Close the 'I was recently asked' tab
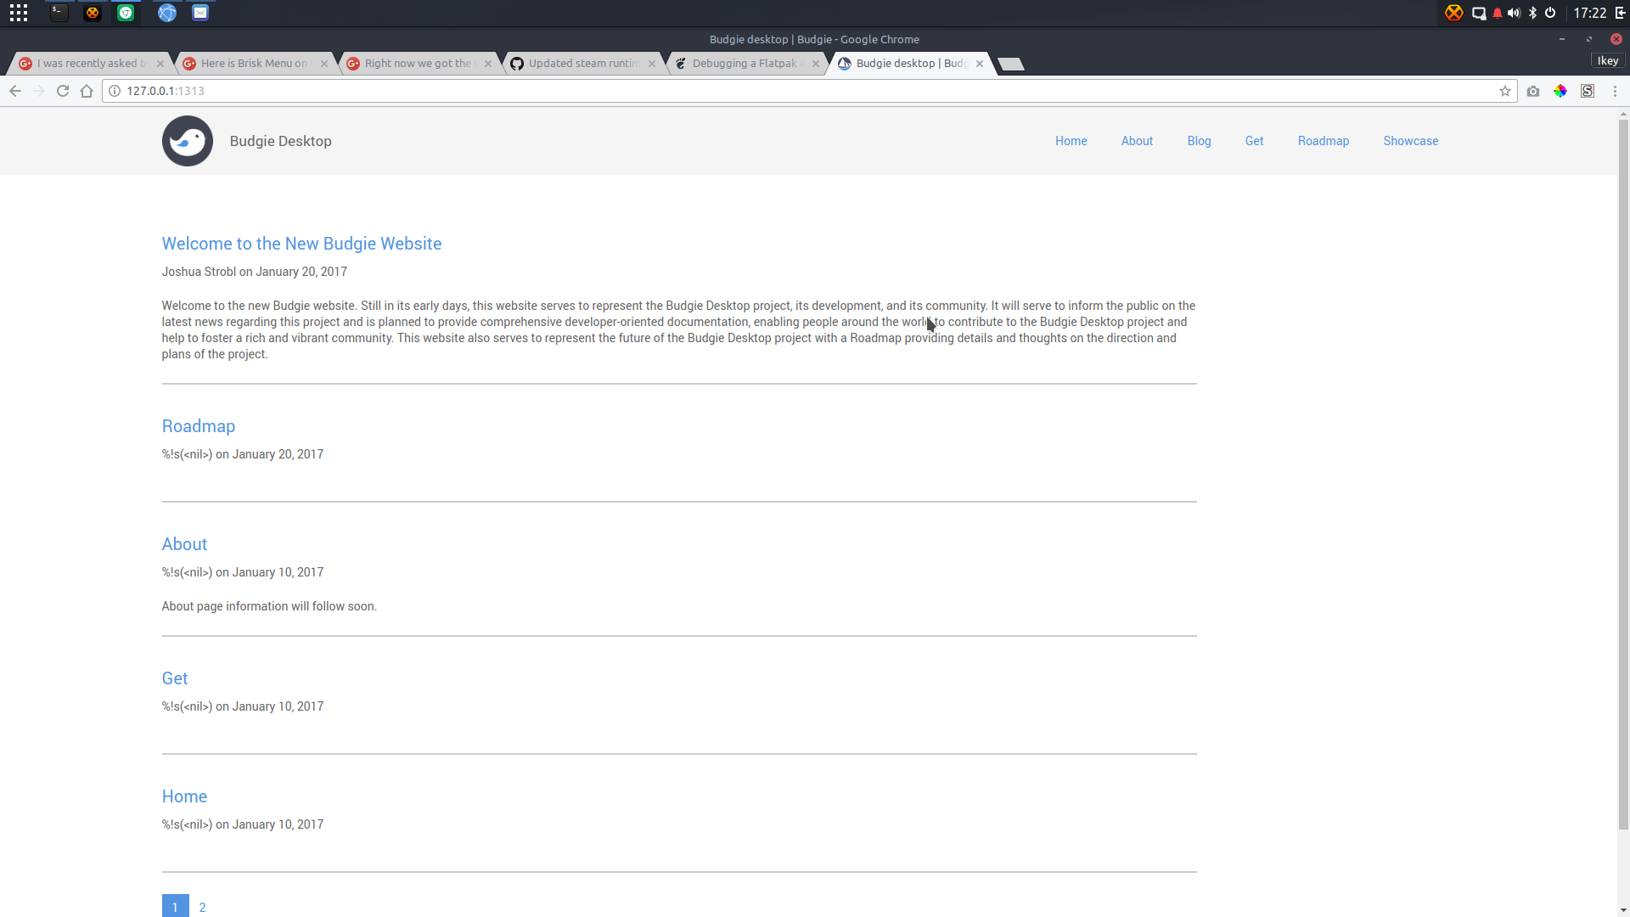1630x917 pixels. 160,64
